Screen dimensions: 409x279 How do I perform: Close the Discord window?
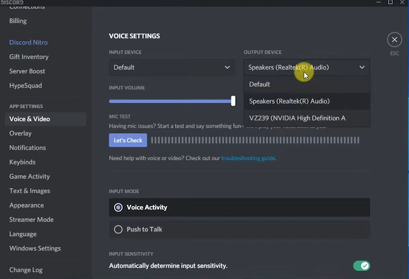click(402, 3)
